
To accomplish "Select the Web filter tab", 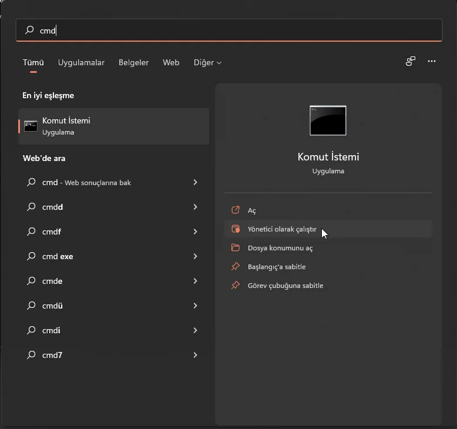I will (171, 62).
